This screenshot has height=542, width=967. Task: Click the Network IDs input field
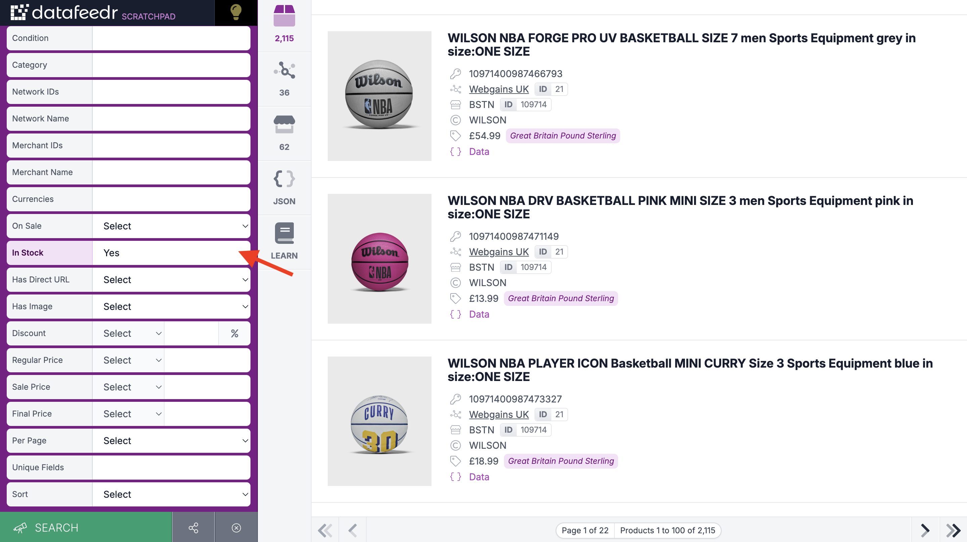pyautogui.click(x=171, y=92)
